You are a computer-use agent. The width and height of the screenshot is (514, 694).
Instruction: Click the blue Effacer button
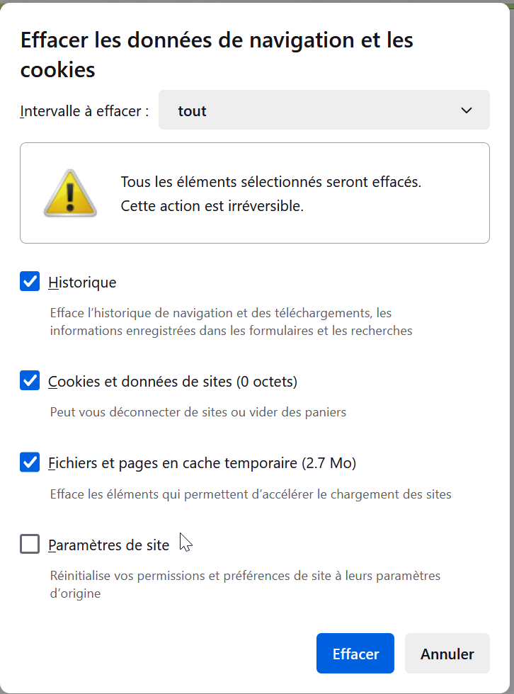[355, 653]
